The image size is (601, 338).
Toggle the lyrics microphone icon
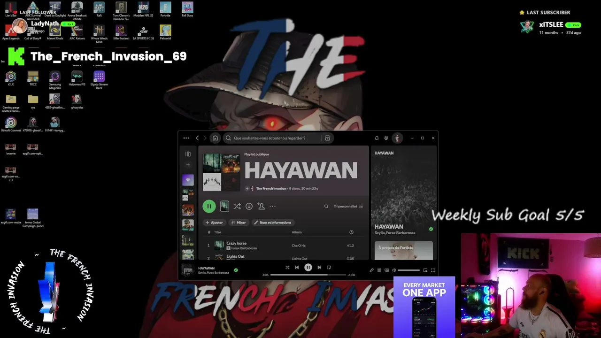(371, 270)
